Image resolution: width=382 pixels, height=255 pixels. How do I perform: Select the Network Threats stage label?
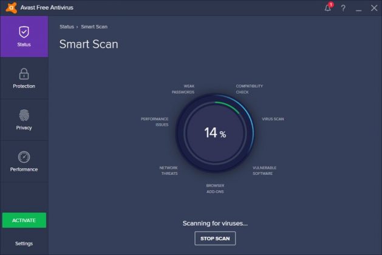pos(169,171)
